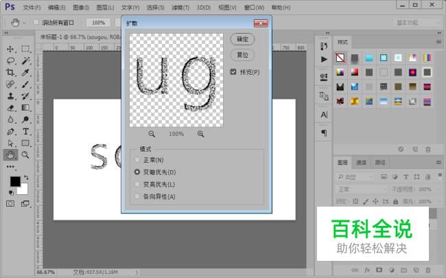The height and width of the screenshot is (278, 446).
Task: Switch to the 通道 tab
Action: (361, 163)
